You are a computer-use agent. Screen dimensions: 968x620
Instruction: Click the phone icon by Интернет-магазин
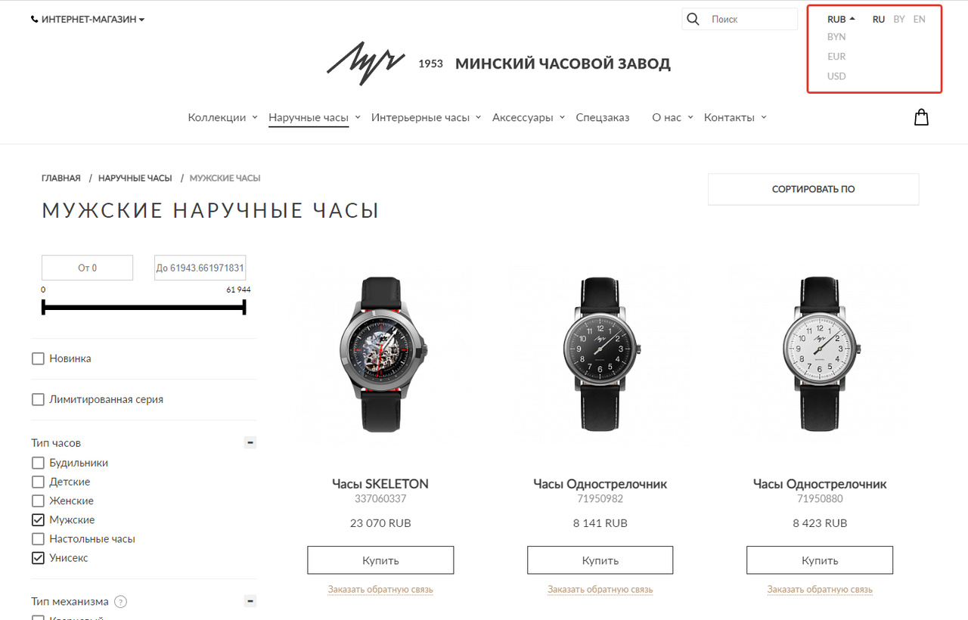(x=35, y=20)
